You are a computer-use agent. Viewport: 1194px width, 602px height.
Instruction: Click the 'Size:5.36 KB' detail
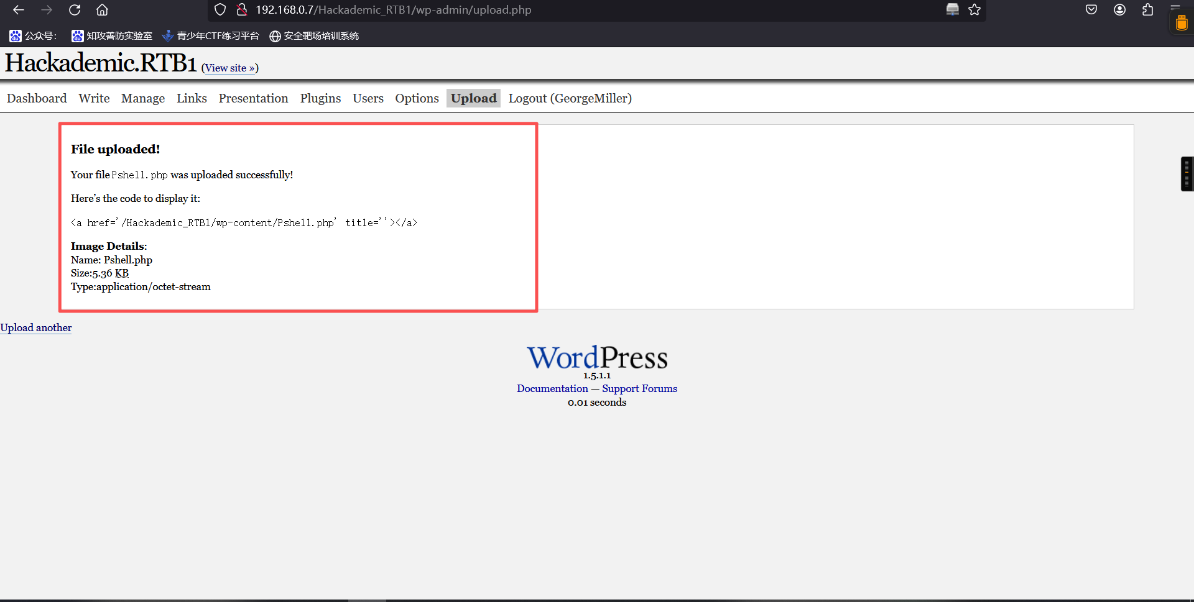coord(99,273)
